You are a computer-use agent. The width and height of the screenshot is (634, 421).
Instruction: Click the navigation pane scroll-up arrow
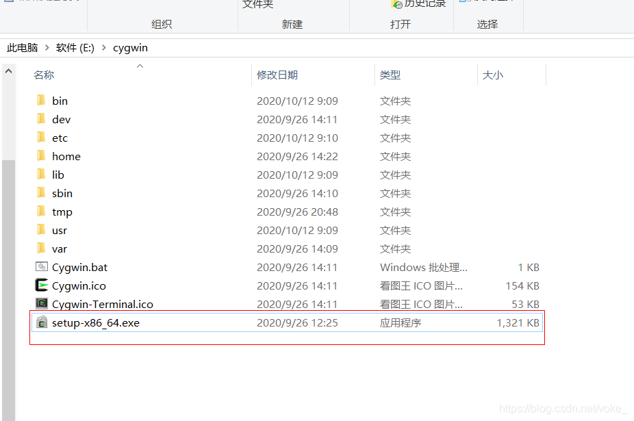pyautogui.click(x=8, y=71)
